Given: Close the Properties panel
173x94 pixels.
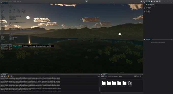Looking at the screenshot, I should 172,40.
